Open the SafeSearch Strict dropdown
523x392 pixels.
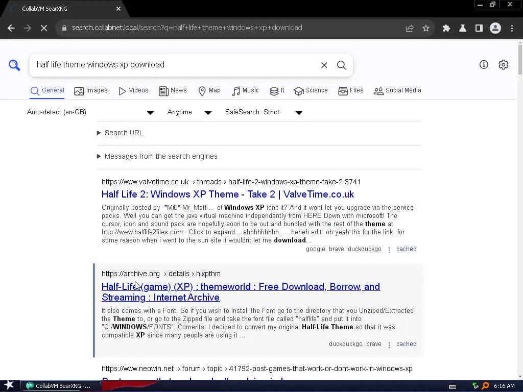(x=264, y=112)
